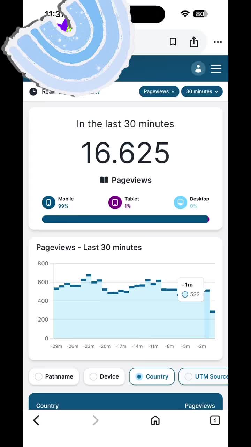The width and height of the screenshot is (251, 447).
Task: Go forward with the browser forward arrow
Action: (96, 420)
